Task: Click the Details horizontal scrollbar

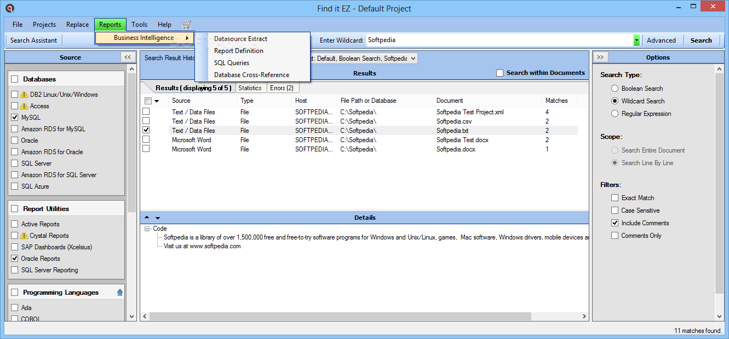Action: tap(340, 316)
